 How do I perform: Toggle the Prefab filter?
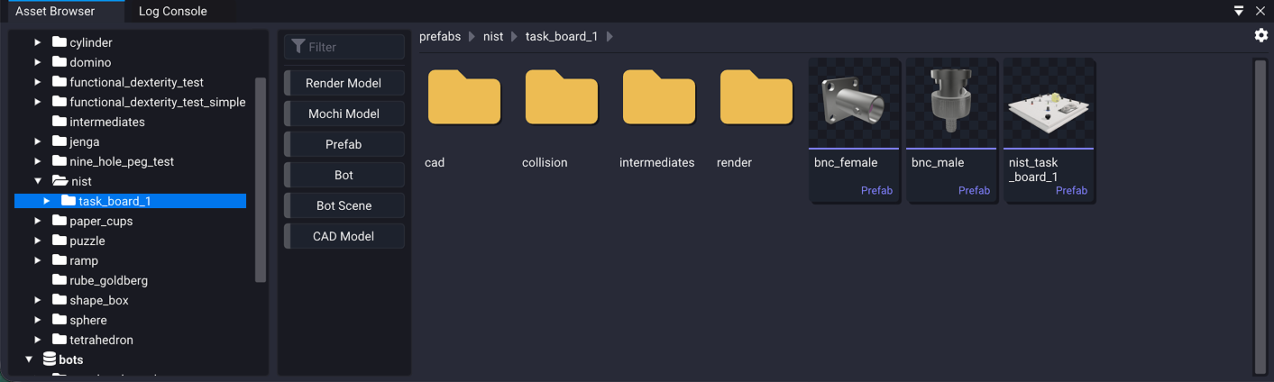pos(344,144)
